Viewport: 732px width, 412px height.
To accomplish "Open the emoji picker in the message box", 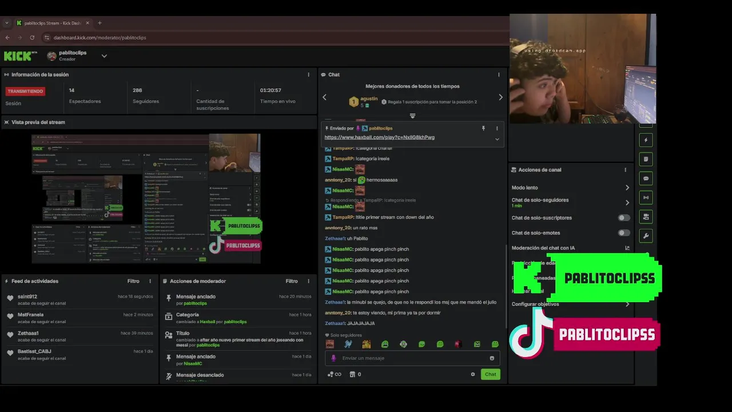I will (492, 358).
